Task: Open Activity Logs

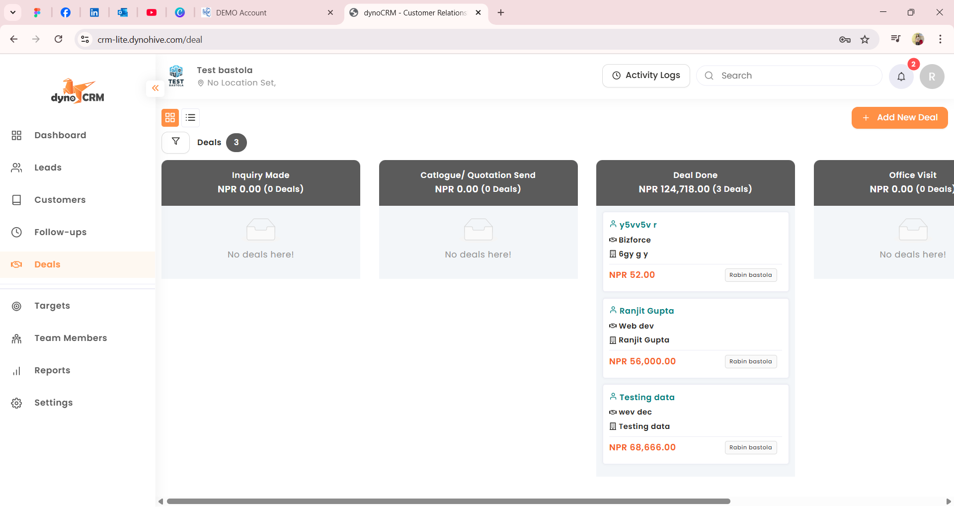Action: click(x=645, y=76)
